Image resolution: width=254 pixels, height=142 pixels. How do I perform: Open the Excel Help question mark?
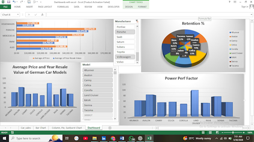point(229,2)
